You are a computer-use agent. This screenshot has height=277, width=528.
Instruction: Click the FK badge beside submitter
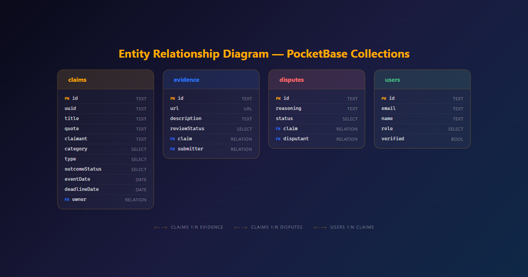pyautogui.click(x=172, y=149)
